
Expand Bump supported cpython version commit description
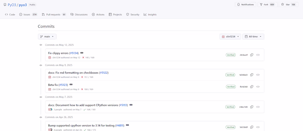pyautogui.click(x=127, y=125)
